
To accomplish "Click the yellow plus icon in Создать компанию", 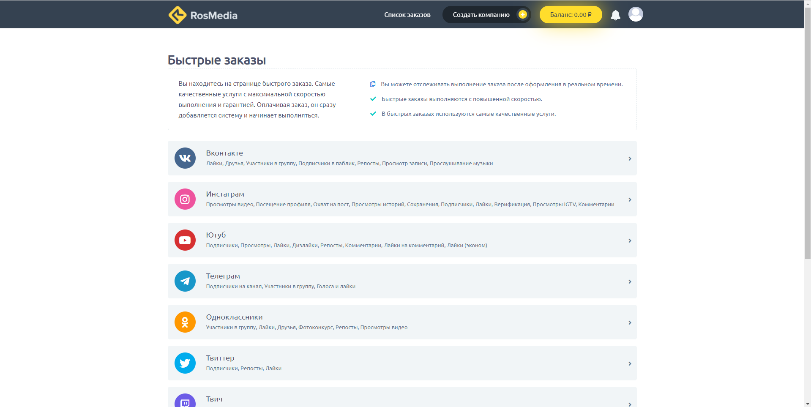I will tap(523, 14).
